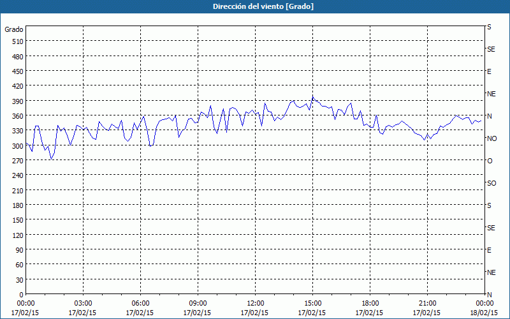The height and width of the screenshot is (319, 510).
Task: Click the 420 y-axis tick label
Action: click(18, 86)
